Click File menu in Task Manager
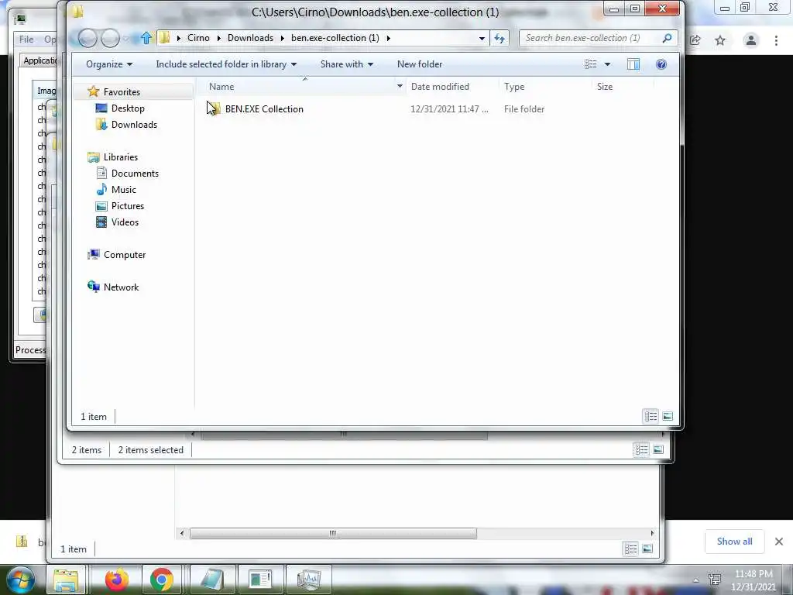The width and height of the screenshot is (793, 595). (26, 39)
